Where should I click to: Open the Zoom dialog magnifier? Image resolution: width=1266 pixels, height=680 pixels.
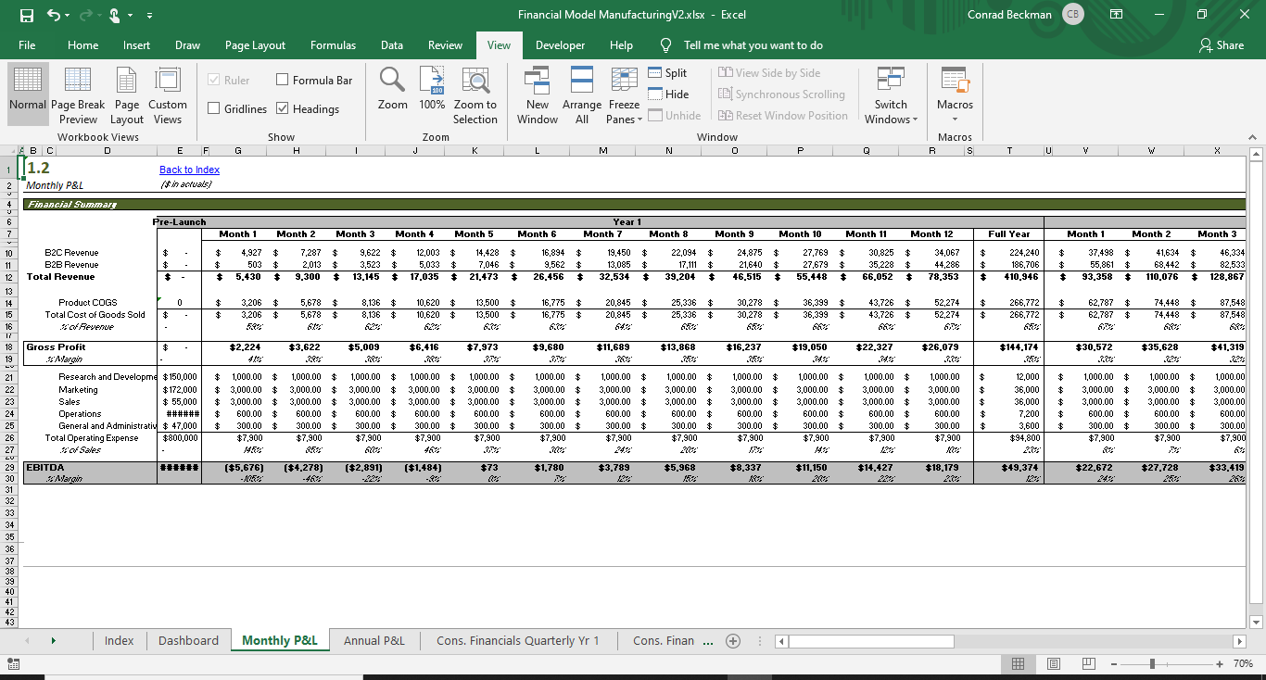(x=393, y=81)
